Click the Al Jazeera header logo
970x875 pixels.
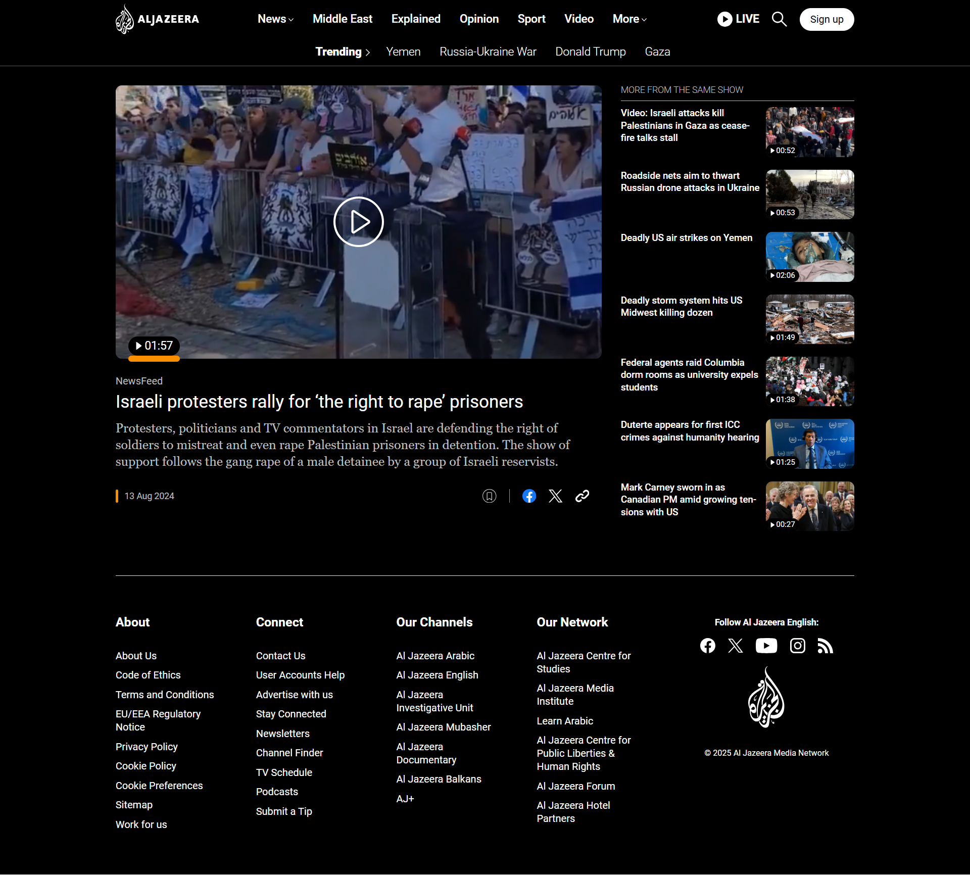pyautogui.click(x=157, y=19)
